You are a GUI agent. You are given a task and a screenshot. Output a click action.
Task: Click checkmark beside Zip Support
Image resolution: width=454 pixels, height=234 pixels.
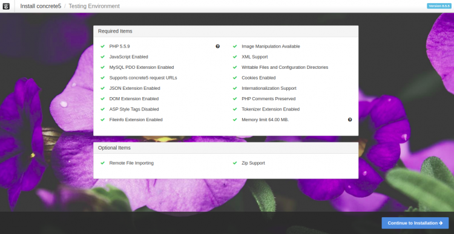tap(235, 163)
